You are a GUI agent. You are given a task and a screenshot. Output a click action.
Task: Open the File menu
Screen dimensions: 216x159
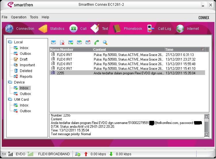pos(5,17)
